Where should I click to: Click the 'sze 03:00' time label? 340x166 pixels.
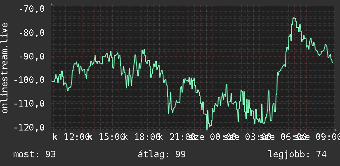click(247, 137)
